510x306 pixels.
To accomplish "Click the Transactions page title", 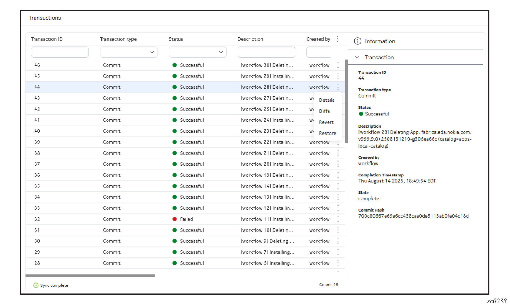I will (x=45, y=18).
